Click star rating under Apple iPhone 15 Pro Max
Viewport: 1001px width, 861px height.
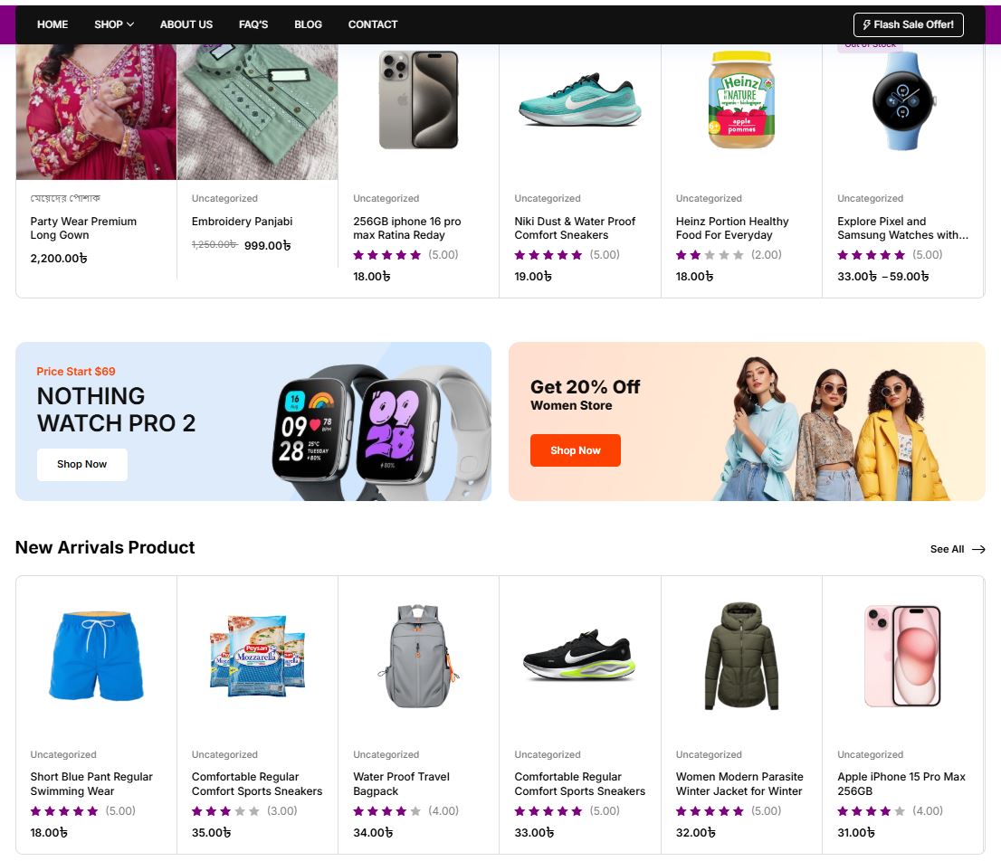point(871,811)
